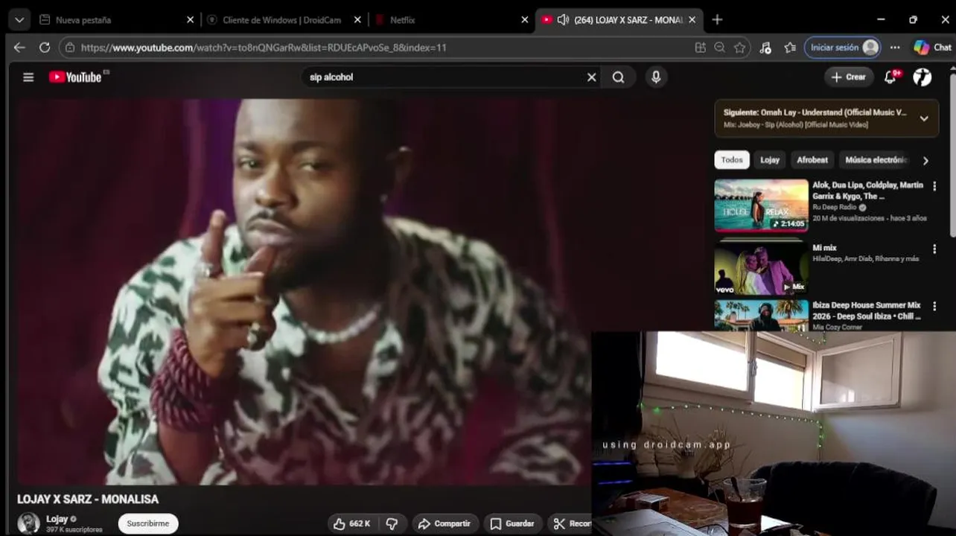Click the Alok, Dua Lipa, Coldplay video title
Viewport: 956px width, 536px height.
tap(867, 191)
